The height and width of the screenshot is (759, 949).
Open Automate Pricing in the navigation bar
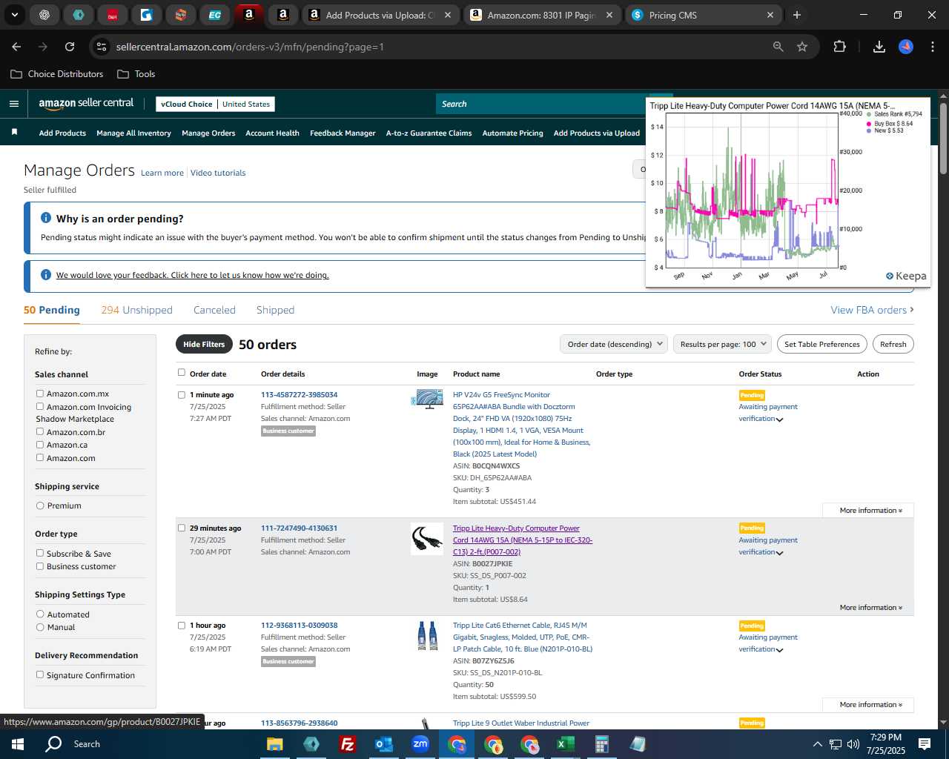tap(512, 133)
